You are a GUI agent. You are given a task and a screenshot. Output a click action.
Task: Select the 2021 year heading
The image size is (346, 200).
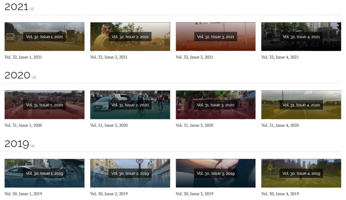click(x=17, y=7)
